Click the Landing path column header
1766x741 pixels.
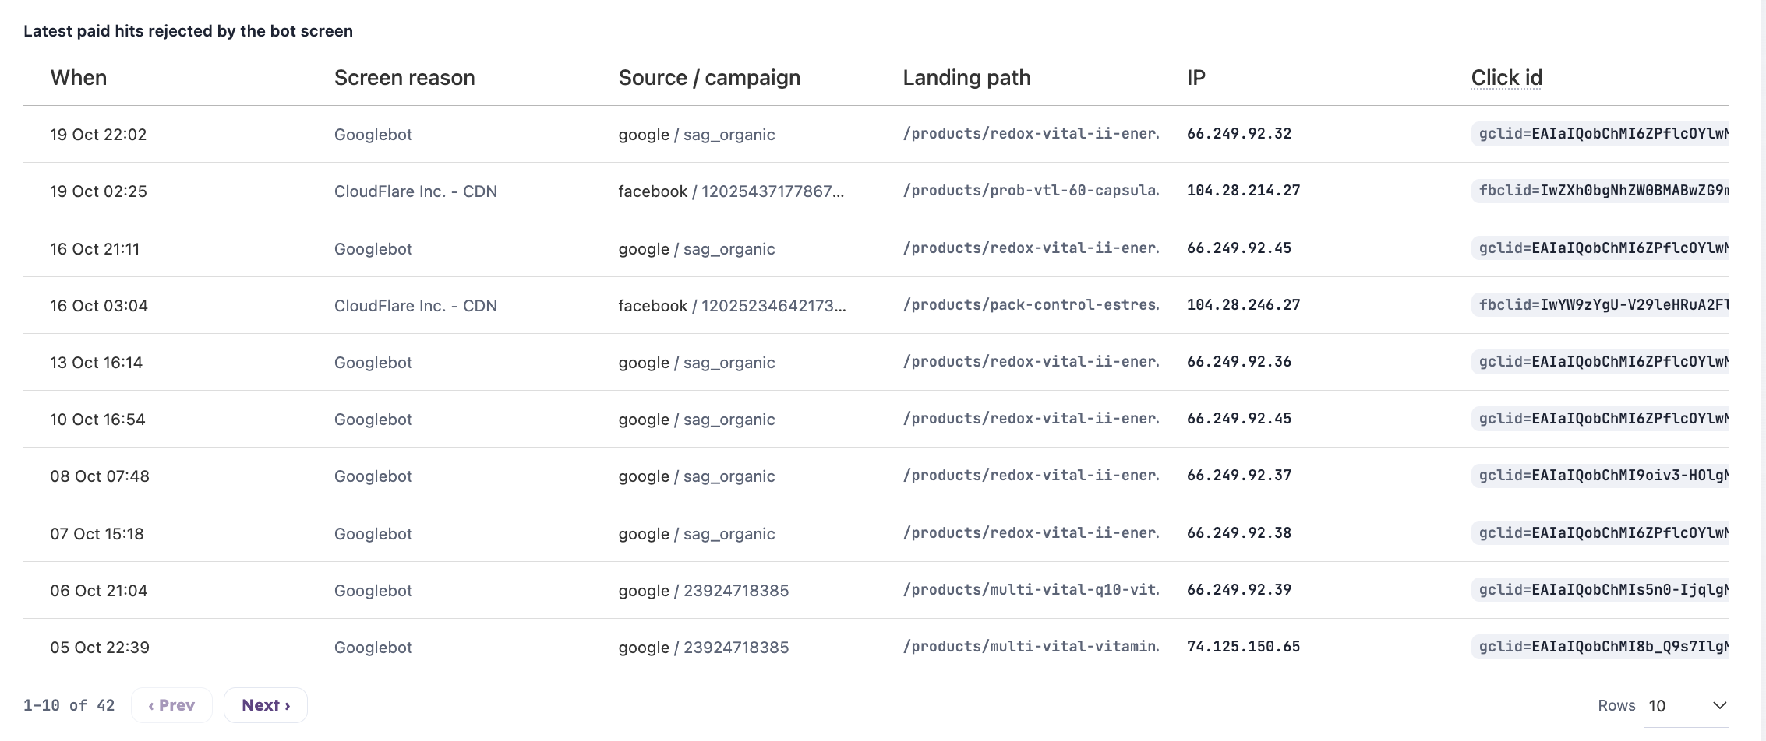(966, 78)
